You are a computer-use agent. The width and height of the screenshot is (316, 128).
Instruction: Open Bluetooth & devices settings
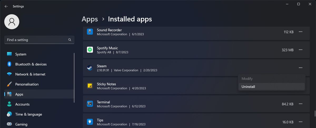click(31, 64)
